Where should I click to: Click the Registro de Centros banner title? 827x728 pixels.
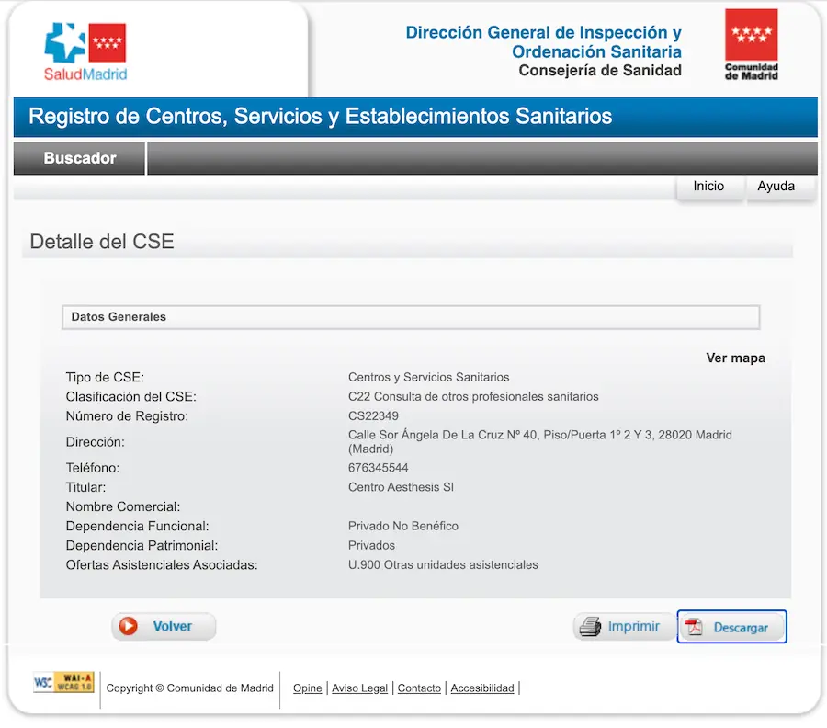coord(320,116)
